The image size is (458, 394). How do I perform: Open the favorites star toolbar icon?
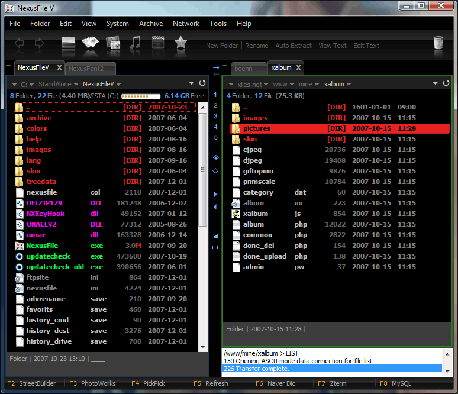(181, 43)
